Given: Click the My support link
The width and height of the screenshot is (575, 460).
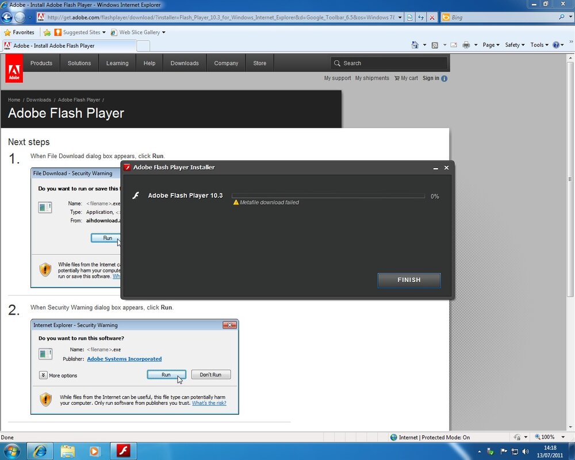Looking at the screenshot, I should (x=338, y=78).
